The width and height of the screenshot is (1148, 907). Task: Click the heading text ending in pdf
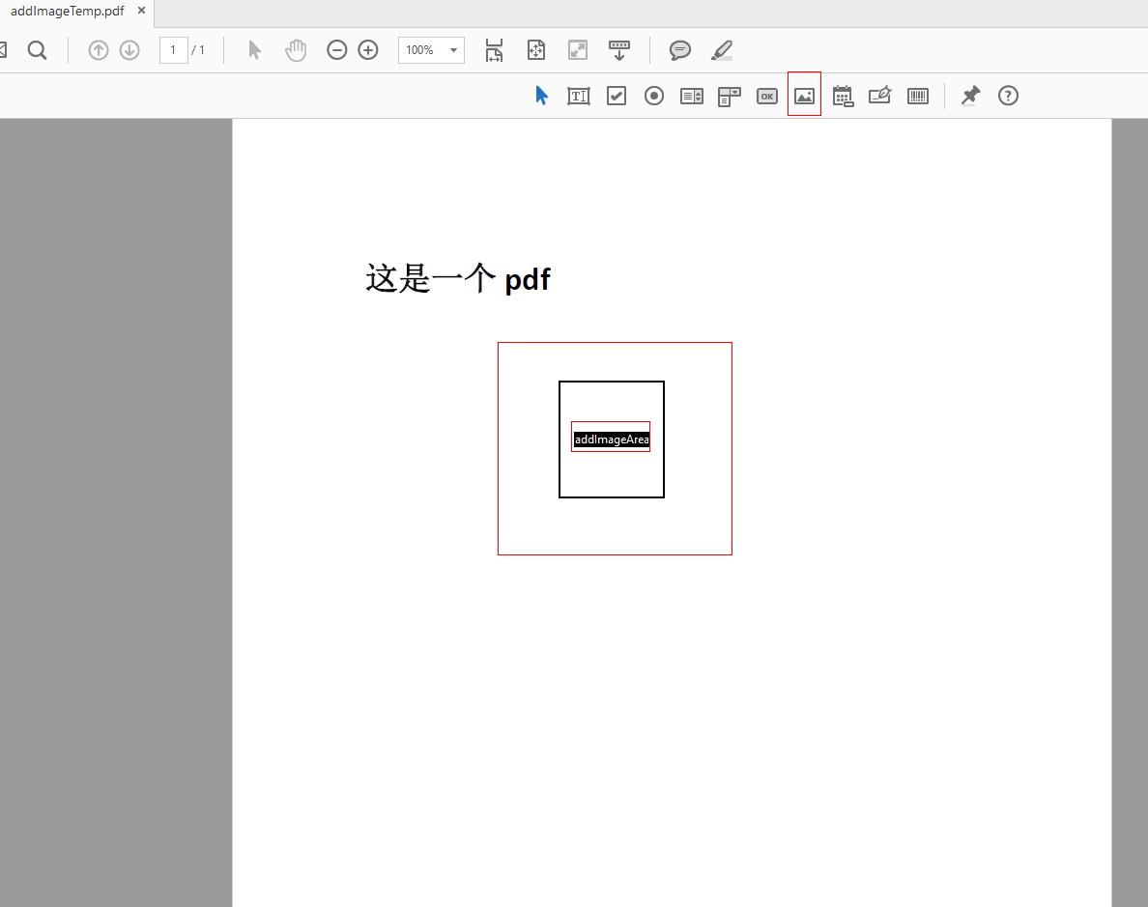pos(458,278)
